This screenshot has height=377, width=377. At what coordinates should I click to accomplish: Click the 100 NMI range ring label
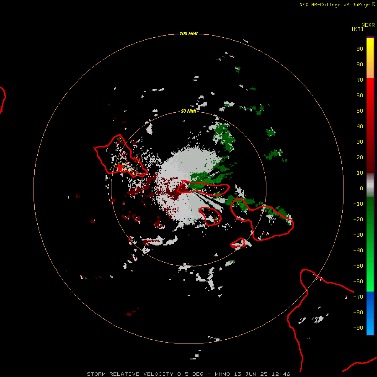coord(188,34)
